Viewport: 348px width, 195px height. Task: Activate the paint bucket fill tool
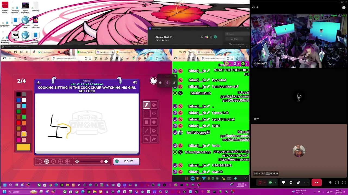click(154, 131)
